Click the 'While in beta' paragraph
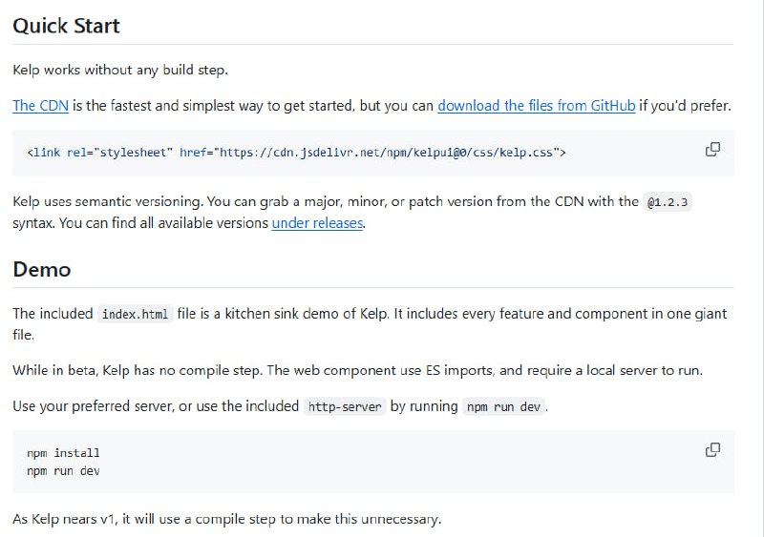 click(x=357, y=370)
